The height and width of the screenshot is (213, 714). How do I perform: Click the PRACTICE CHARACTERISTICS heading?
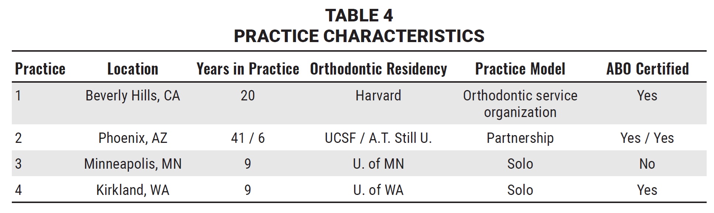pos(359,36)
